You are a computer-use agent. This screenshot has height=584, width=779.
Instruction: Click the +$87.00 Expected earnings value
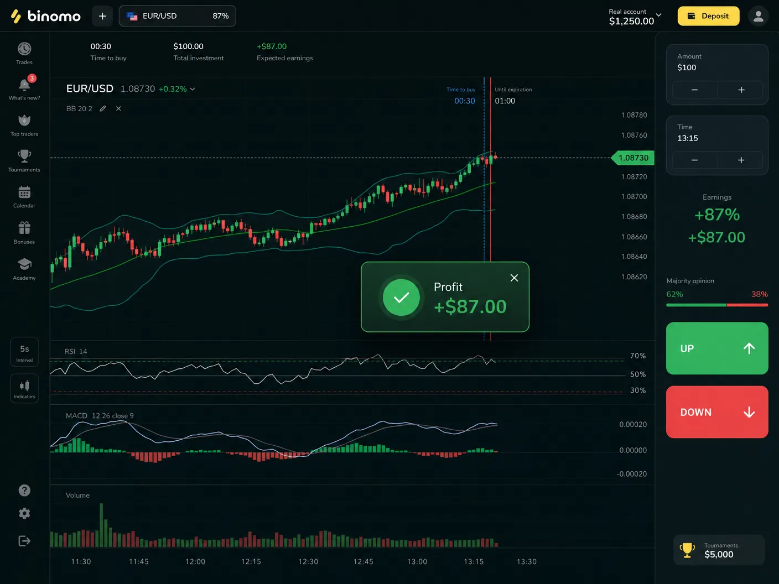[272, 46]
